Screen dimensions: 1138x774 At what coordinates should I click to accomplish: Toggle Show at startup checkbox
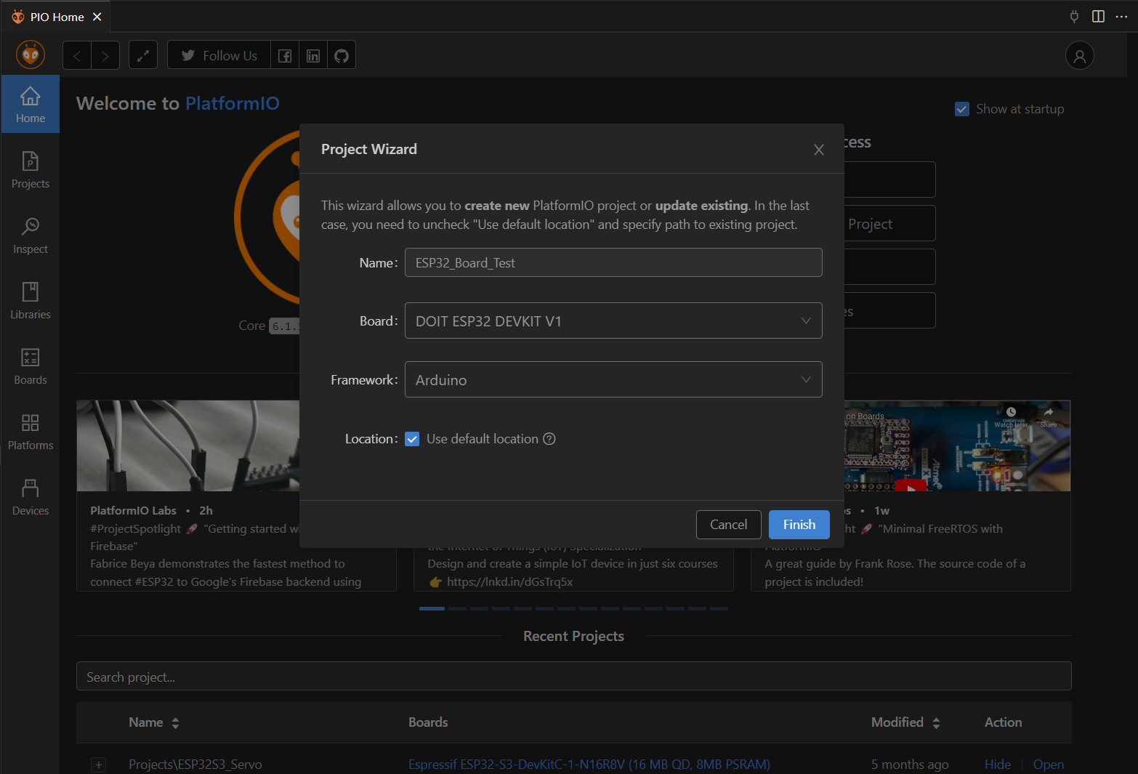click(x=962, y=109)
